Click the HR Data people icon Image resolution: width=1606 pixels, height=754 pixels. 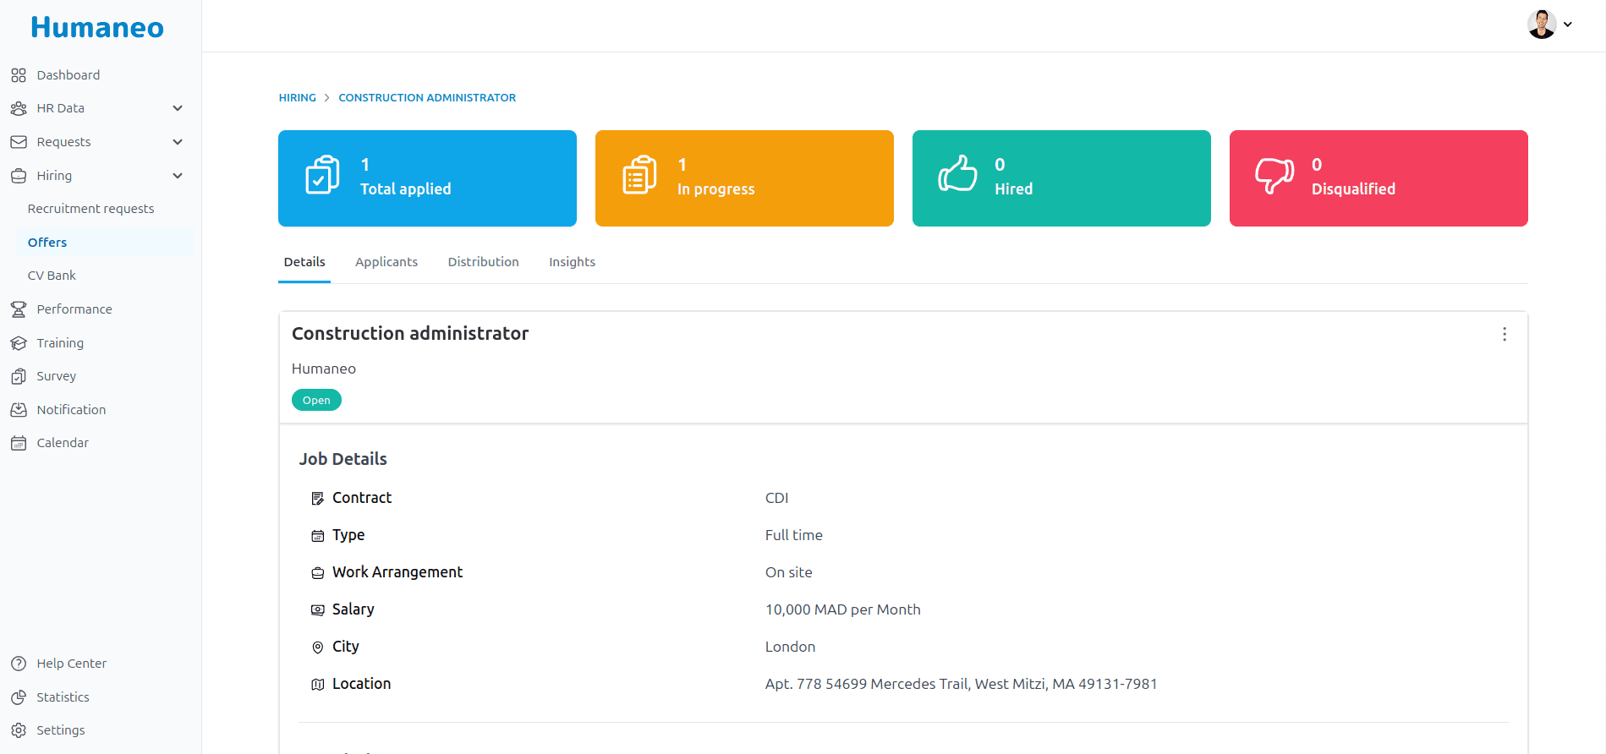coord(19,108)
